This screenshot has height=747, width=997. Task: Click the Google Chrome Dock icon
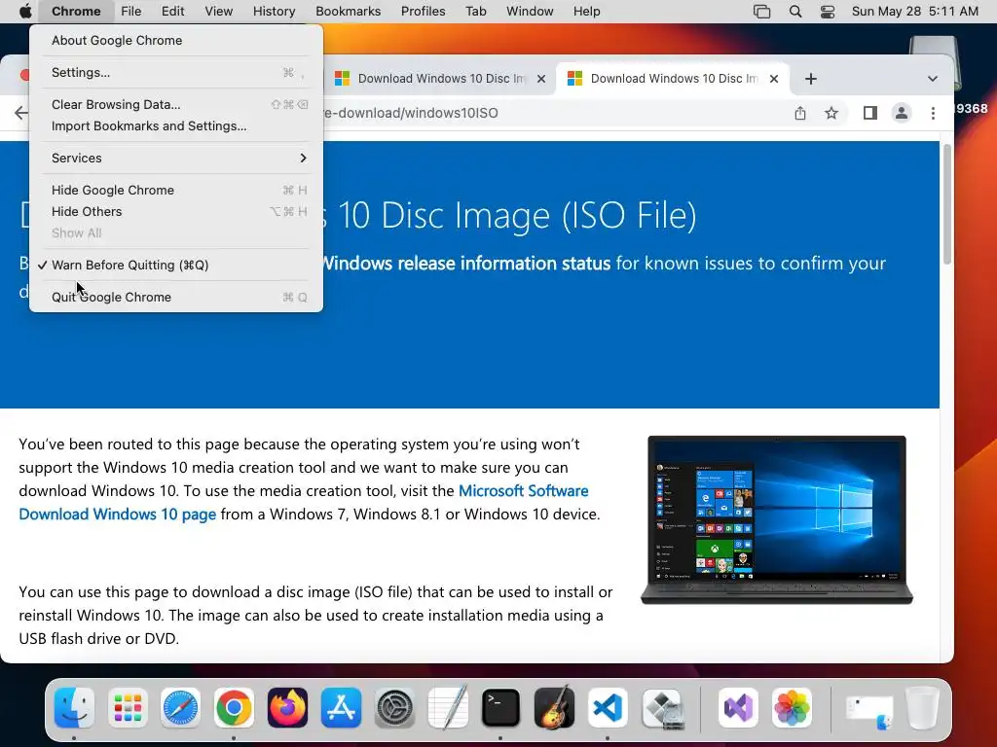click(x=234, y=707)
